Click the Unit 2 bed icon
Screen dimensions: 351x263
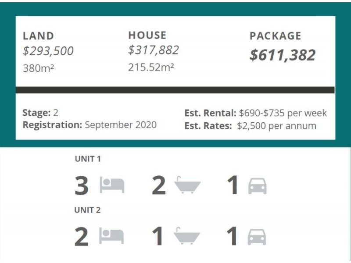[x=112, y=237]
